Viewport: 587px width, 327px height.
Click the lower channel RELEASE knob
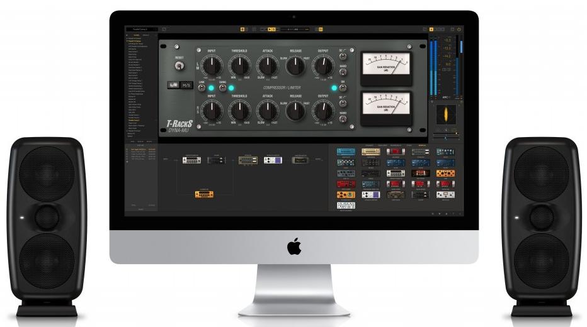(295, 111)
